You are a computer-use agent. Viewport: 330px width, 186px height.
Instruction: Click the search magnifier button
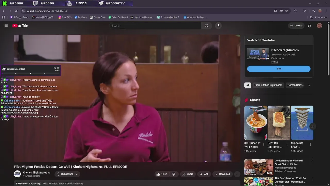coord(207,26)
